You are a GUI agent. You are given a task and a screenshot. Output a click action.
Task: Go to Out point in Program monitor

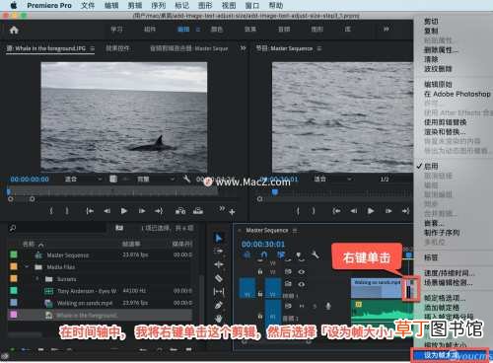[406, 211]
